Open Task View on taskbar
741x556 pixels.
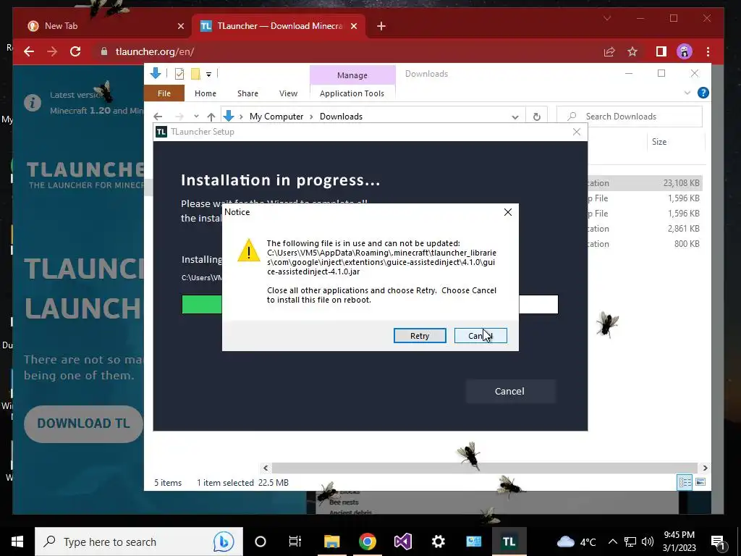pyautogui.click(x=295, y=542)
